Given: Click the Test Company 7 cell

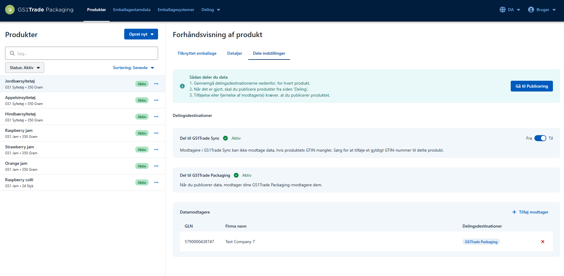Looking at the screenshot, I should [x=240, y=242].
